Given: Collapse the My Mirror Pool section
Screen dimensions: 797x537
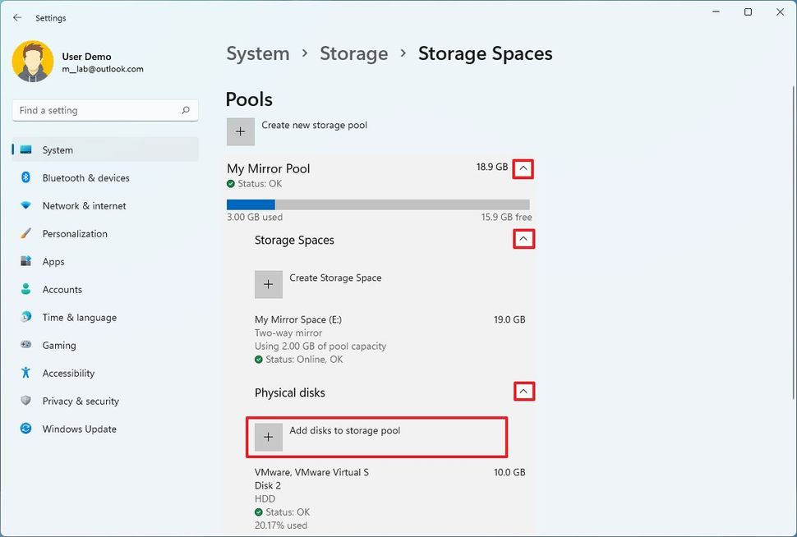Looking at the screenshot, I should point(523,168).
